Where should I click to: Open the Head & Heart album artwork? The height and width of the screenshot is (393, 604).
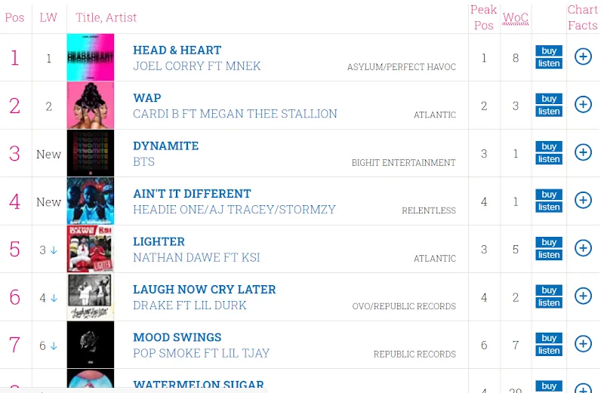tap(91, 57)
